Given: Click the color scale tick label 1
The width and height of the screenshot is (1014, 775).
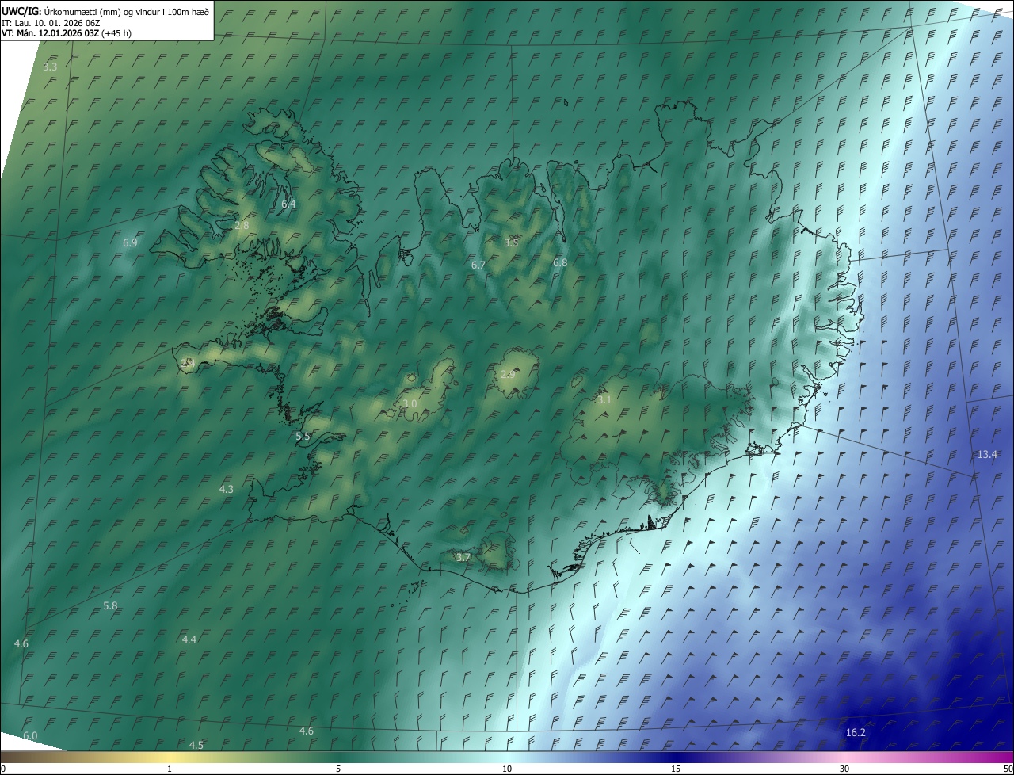Looking at the screenshot, I should coord(170,769).
